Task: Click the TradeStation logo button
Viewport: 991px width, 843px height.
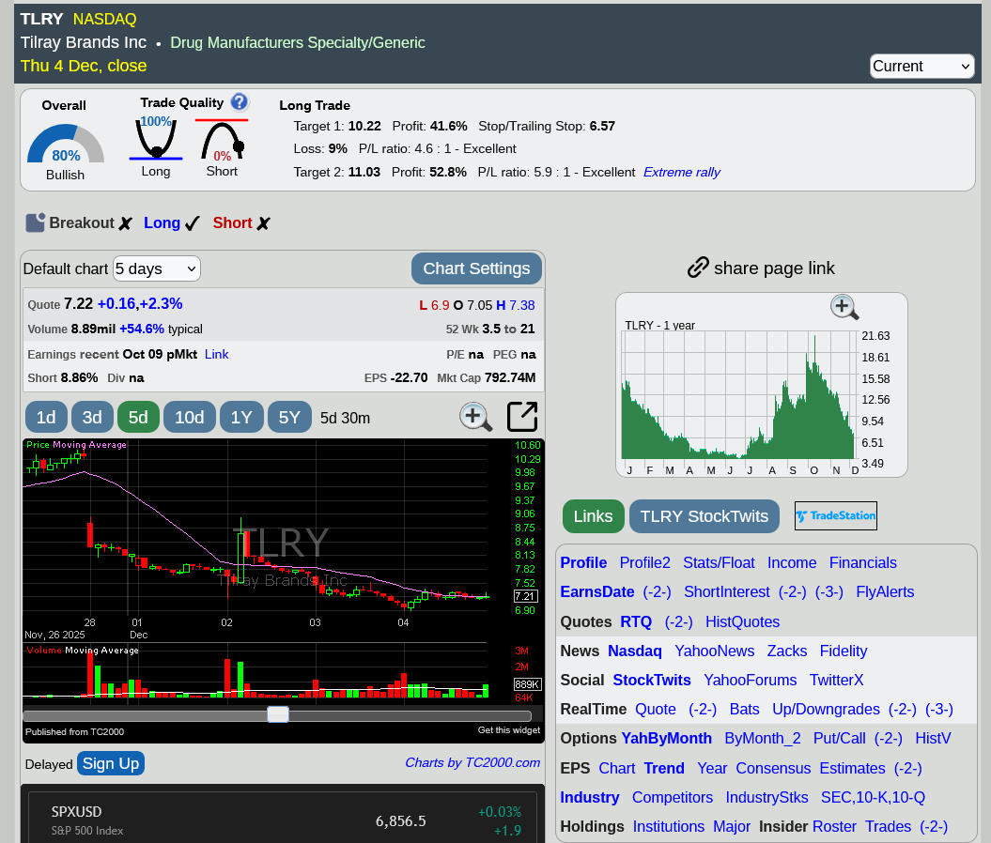Action: tap(835, 516)
